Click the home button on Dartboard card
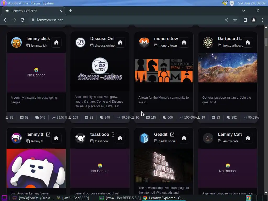The height and width of the screenshot is (201, 268). [248, 42]
